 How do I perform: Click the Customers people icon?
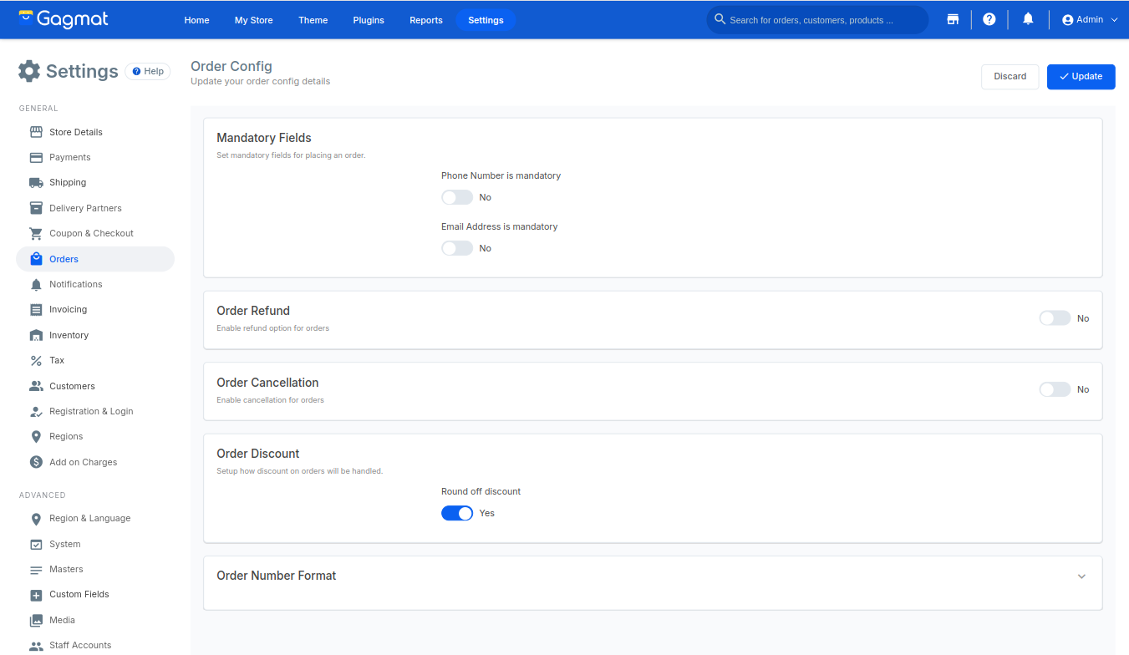tap(36, 386)
